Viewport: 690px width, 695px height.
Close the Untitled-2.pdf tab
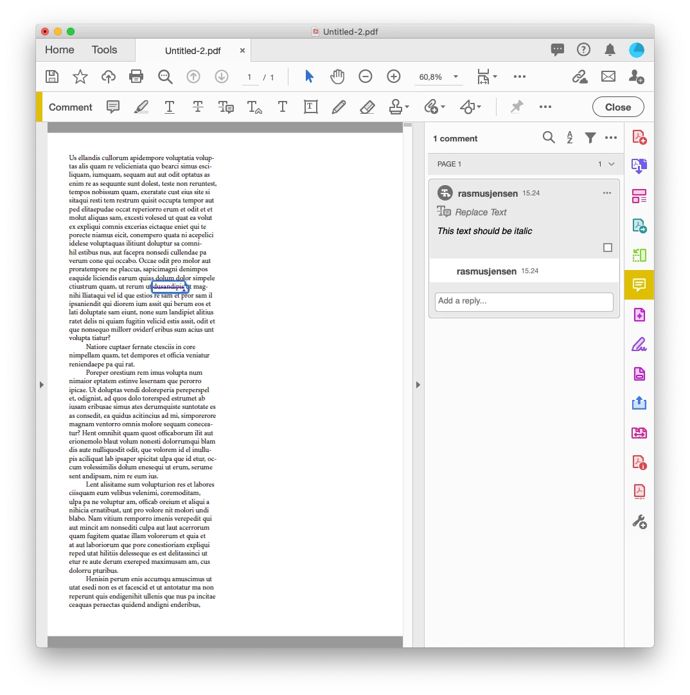[242, 51]
